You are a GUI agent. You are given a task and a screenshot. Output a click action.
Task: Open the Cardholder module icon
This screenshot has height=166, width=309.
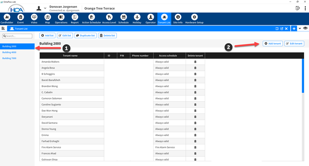point(7,17)
